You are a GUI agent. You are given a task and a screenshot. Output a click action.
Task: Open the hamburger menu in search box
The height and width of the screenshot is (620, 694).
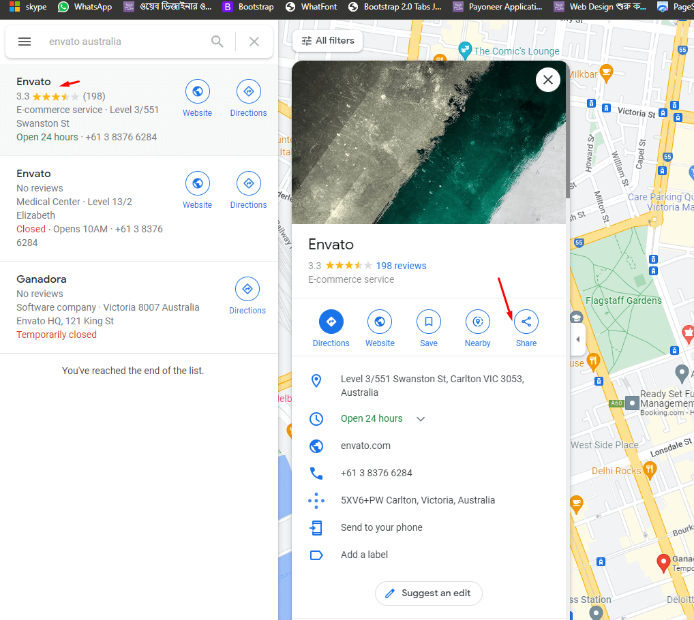(x=25, y=42)
